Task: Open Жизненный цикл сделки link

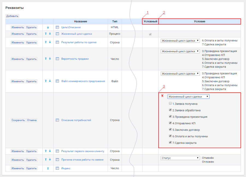Action: 77,34
